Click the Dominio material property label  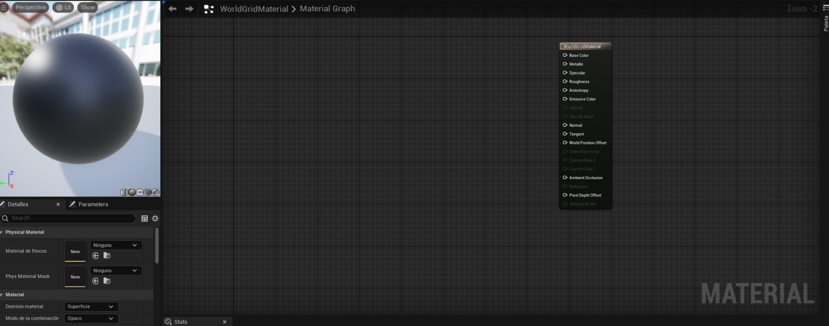coord(24,307)
